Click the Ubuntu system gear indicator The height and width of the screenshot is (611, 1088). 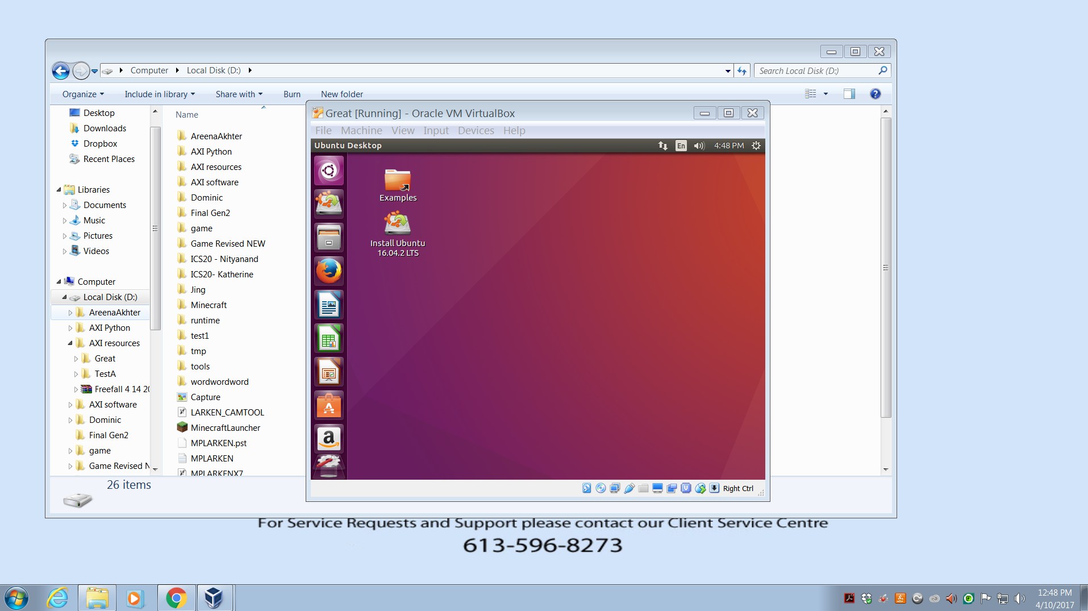tap(756, 146)
